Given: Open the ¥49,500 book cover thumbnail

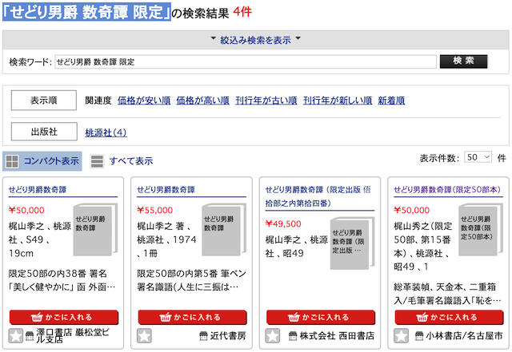Looking at the screenshot, I should pyautogui.click(x=352, y=243).
